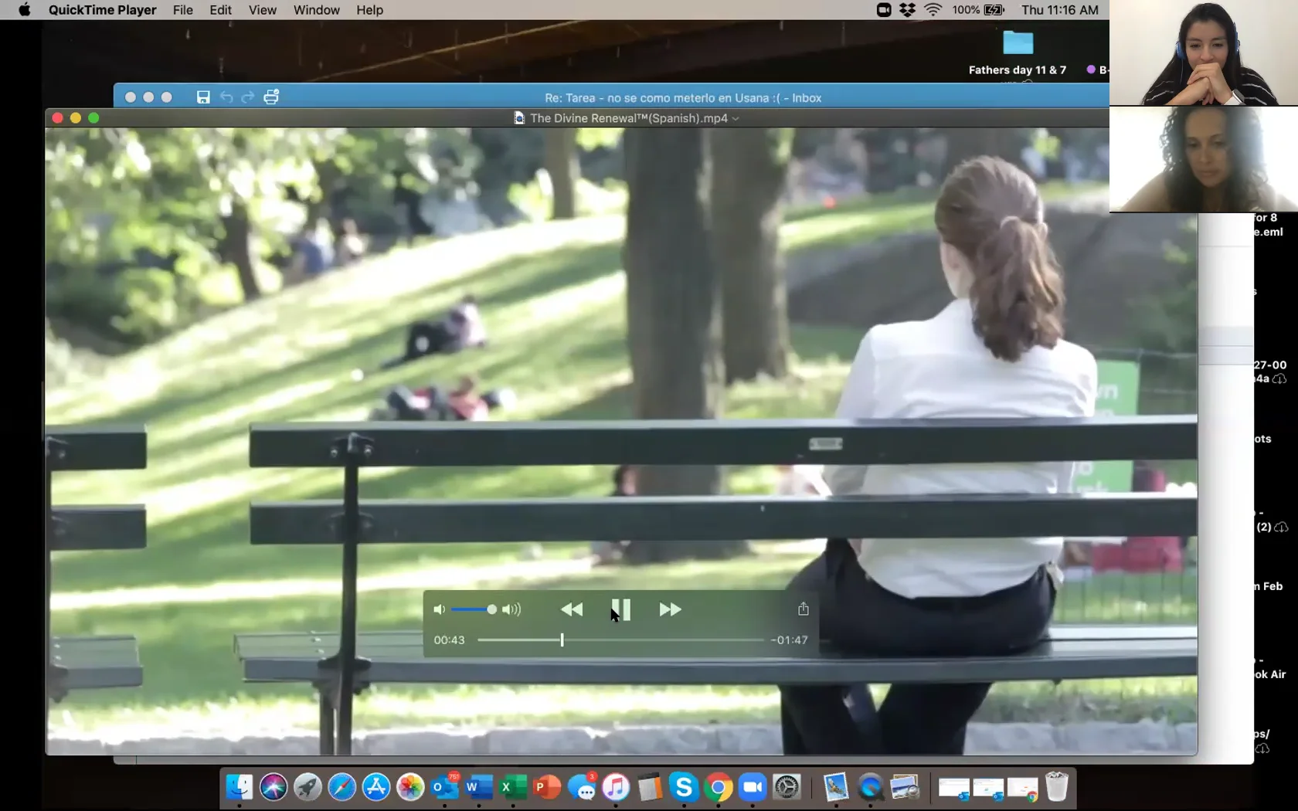Open the File menu
The width and height of the screenshot is (1298, 811).
(x=183, y=10)
